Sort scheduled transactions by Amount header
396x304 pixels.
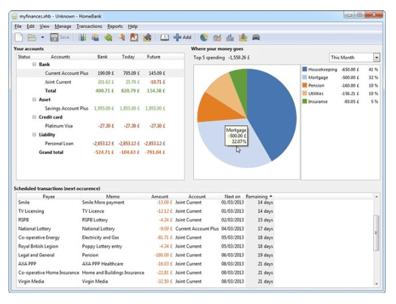pos(160,196)
